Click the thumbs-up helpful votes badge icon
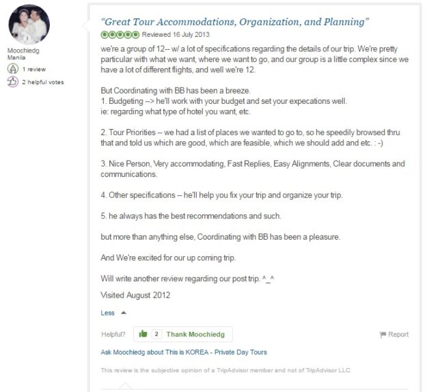Viewport: 427px width, 392px height. point(13,82)
